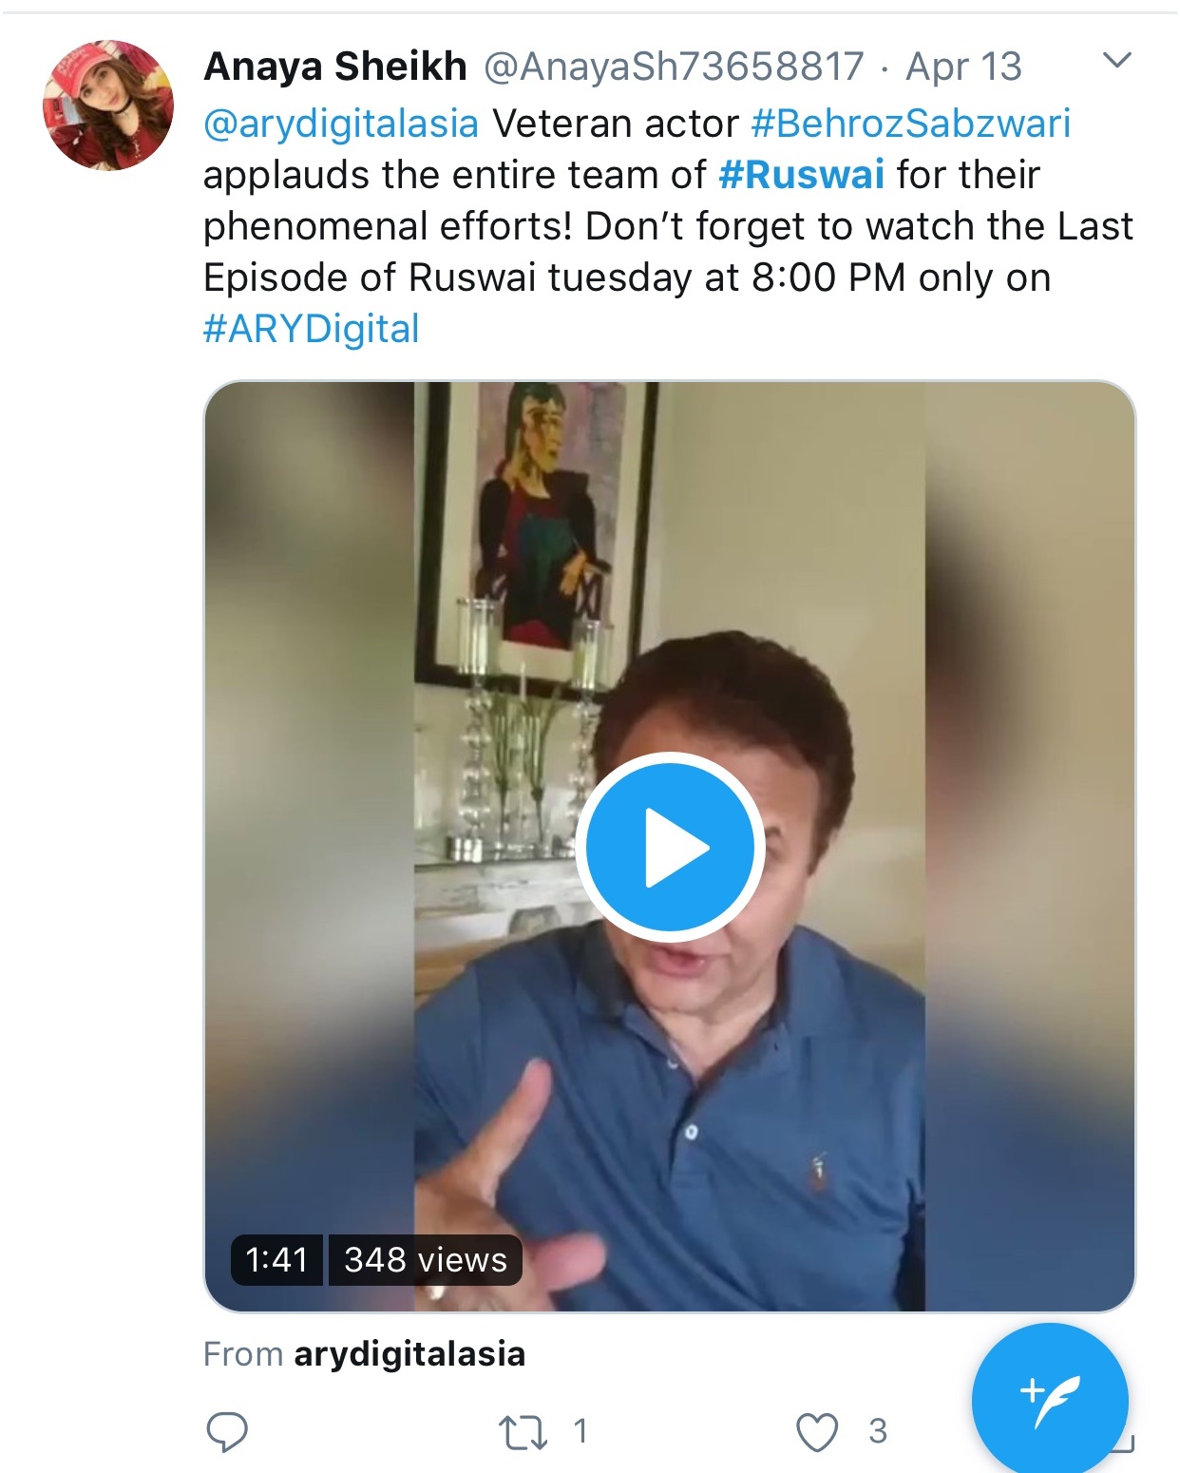Open the tweet body text for details
The height and width of the screenshot is (1473, 1180).
(x=668, y=226)
